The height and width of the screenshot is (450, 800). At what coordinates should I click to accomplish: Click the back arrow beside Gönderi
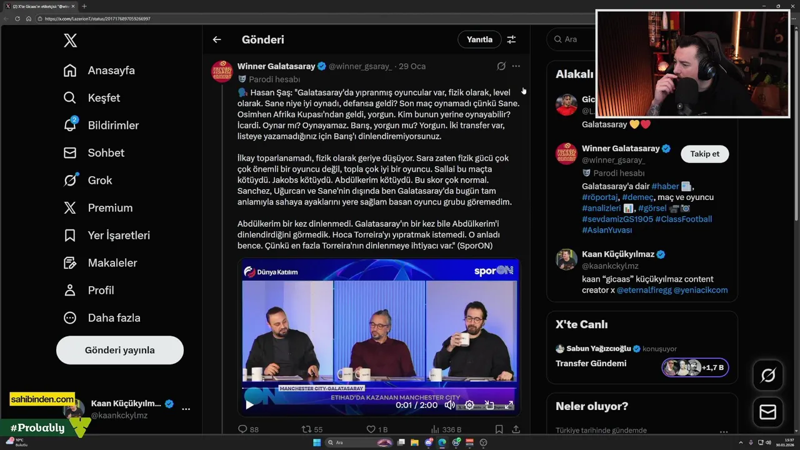217,39
